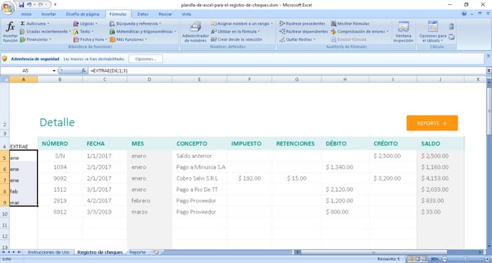Click Calcular ahora icon in Cálculo group

(451, 26)
